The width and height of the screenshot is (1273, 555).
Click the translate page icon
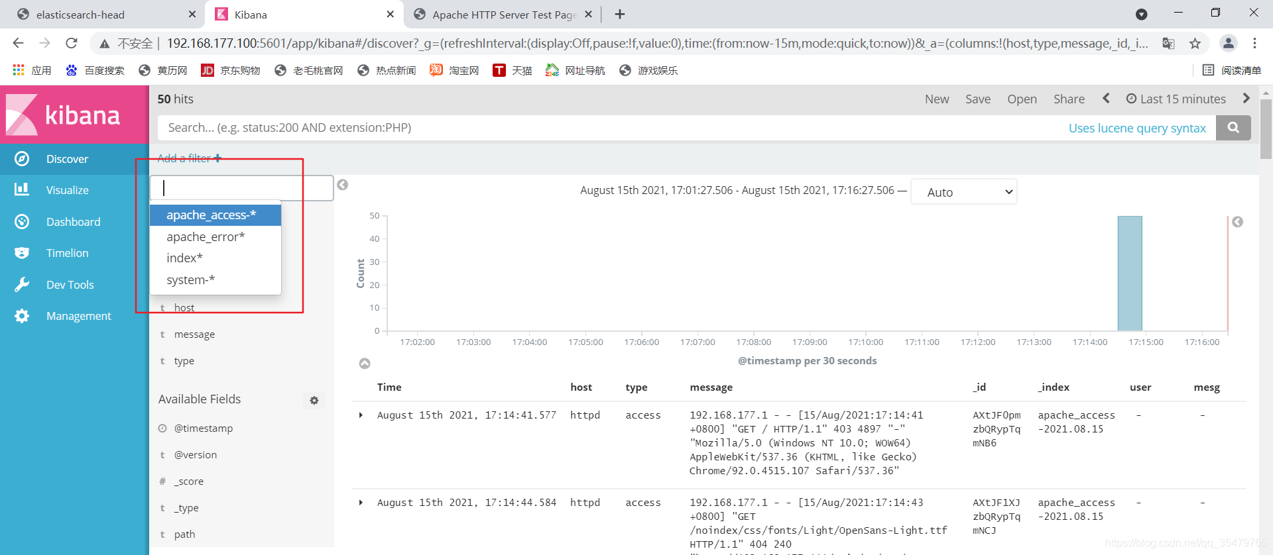click(1168, 43)
